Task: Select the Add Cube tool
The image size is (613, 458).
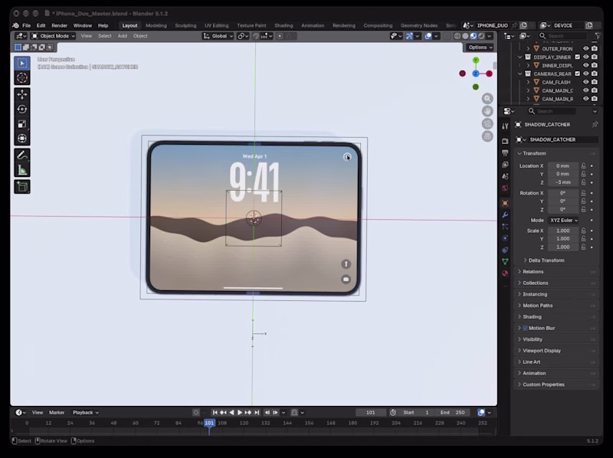Action: pyautogui.click(x=22, y=186)
